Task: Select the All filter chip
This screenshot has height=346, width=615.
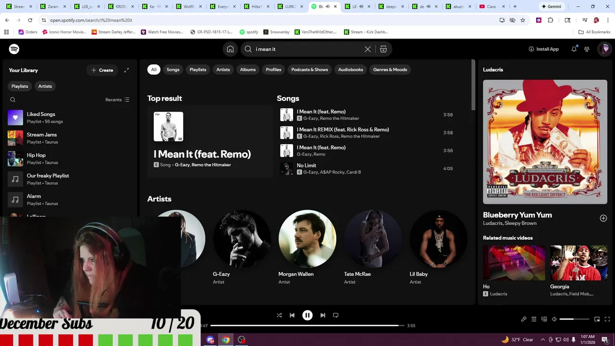Action: click(154, 70)
